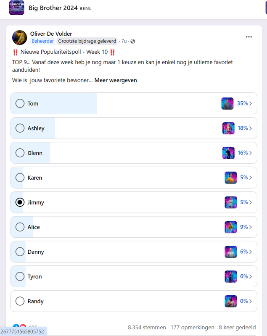Open the 177 opmerkingen comments link
Screen dimensions: 267x336
coord(193,328)
